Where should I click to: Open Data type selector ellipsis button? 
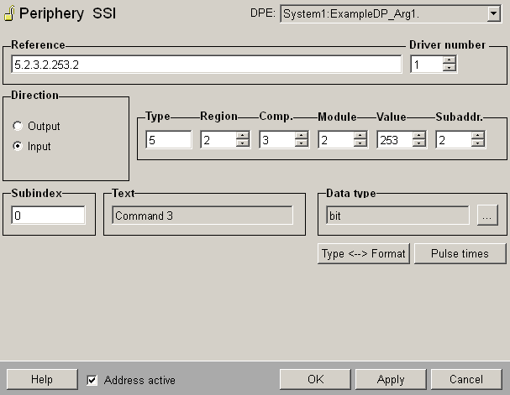[486, 216]
